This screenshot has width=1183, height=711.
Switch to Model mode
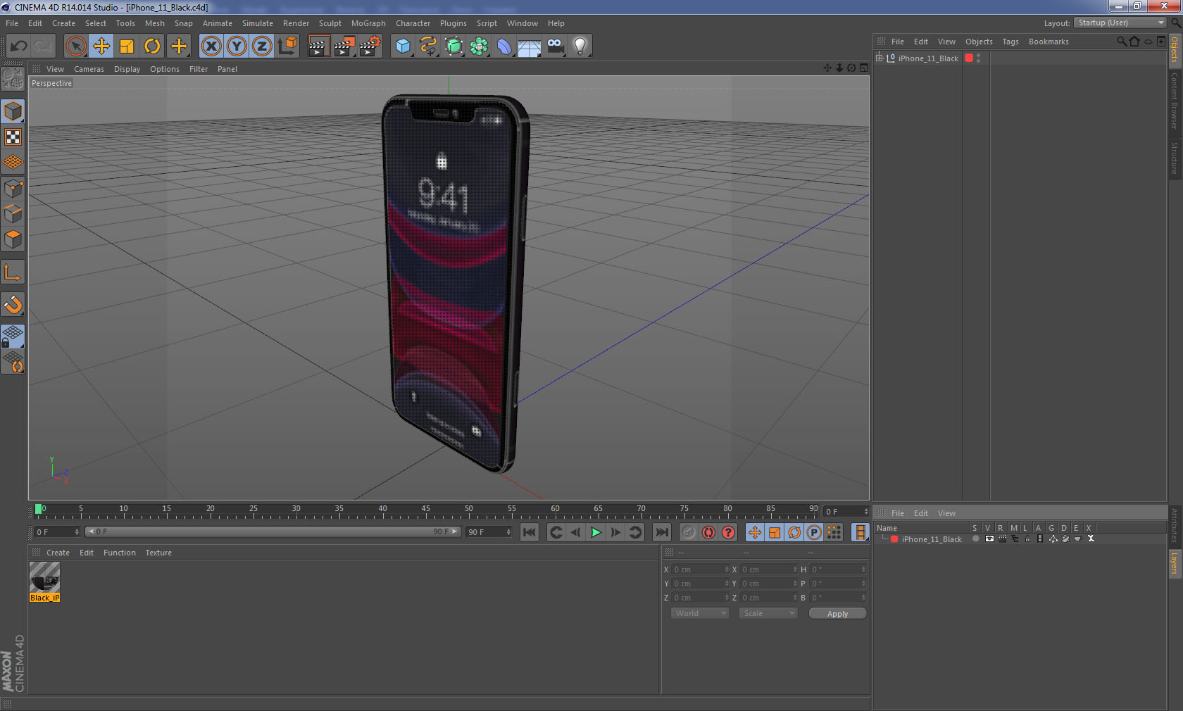click(x=13, y=111)
